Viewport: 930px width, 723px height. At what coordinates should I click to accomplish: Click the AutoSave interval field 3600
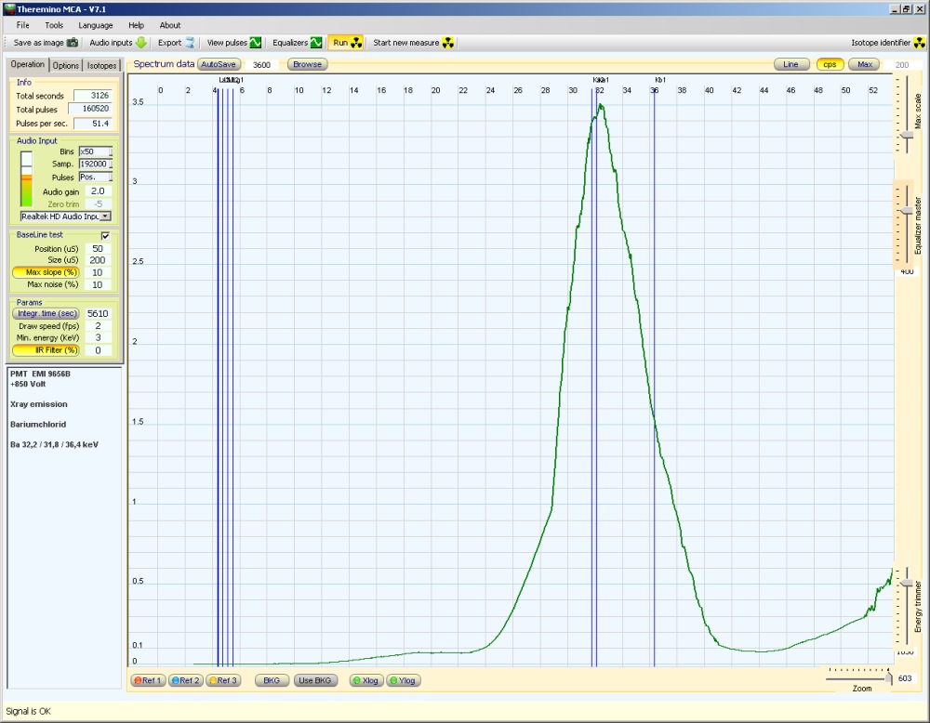point(261,65)
